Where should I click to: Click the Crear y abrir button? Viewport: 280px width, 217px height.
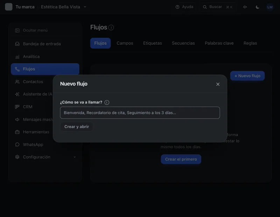77,127
